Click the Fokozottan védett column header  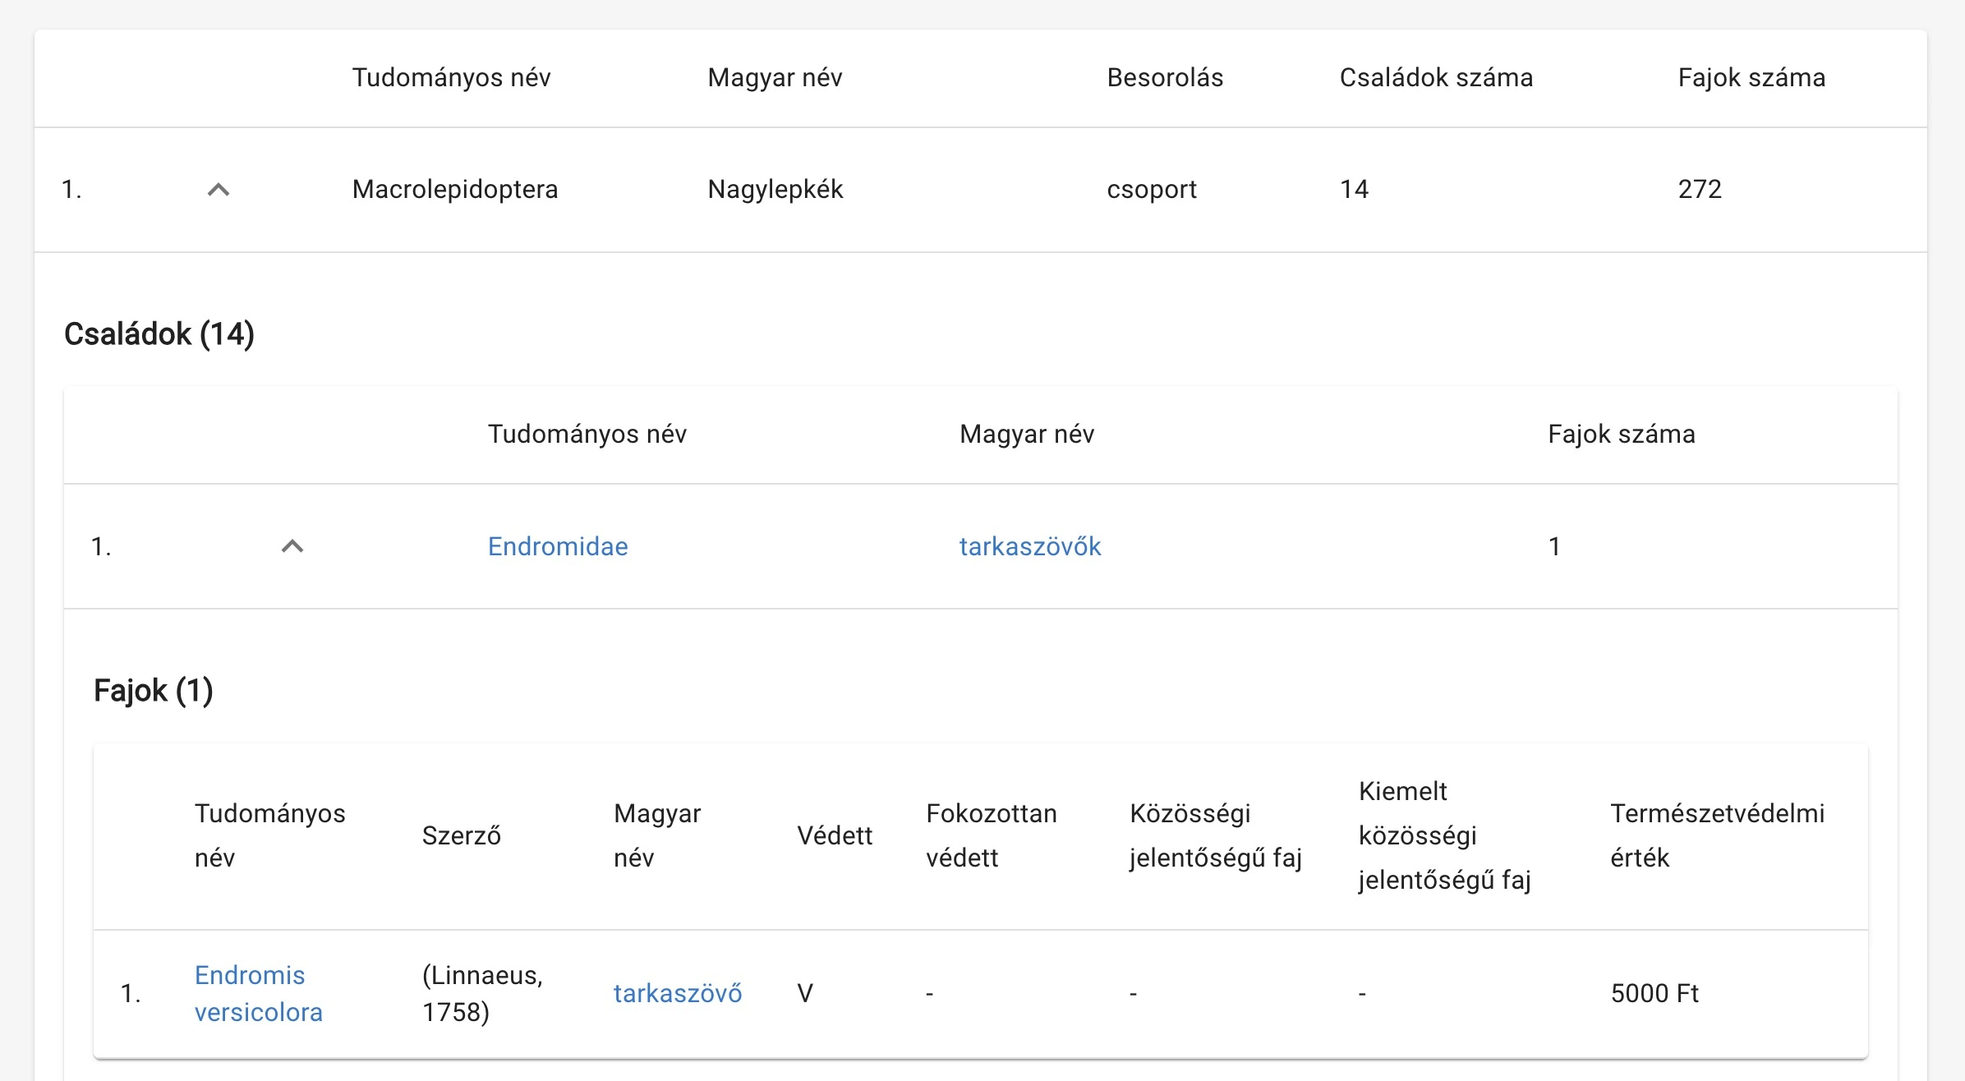(991, 835)
